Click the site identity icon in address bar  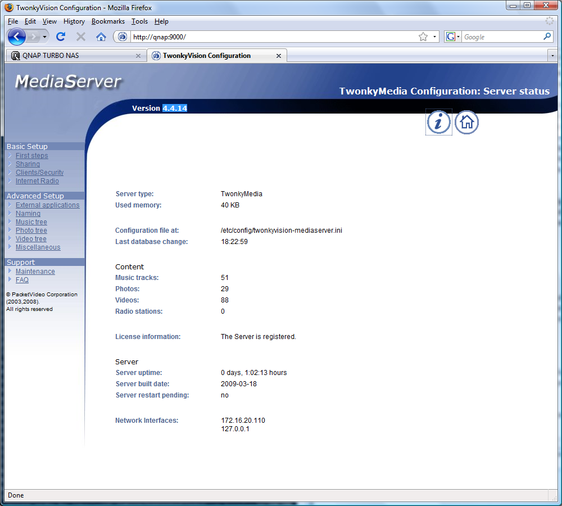[123, 37]
